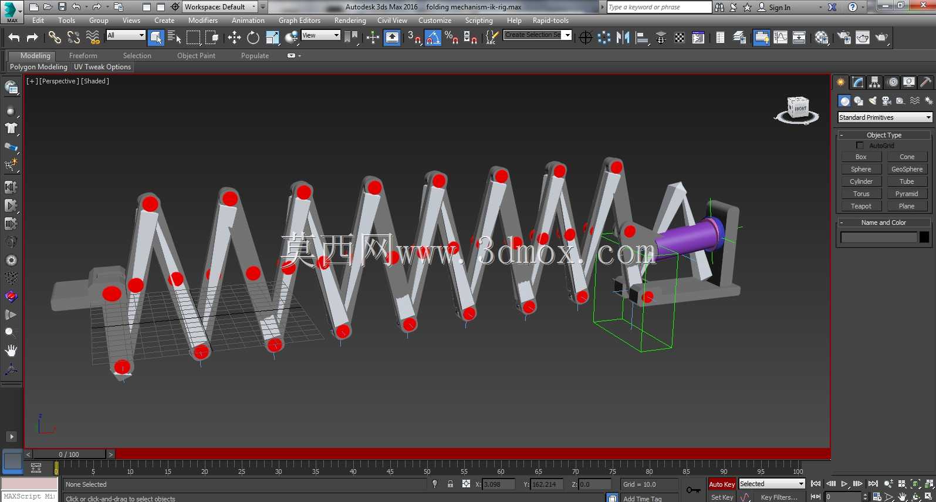Open the Modifiers menu
This screenshot has height=502, width=936.
pos(203,21)
